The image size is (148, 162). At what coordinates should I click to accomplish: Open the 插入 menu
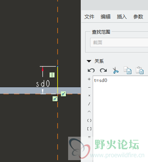coord(122,17)
